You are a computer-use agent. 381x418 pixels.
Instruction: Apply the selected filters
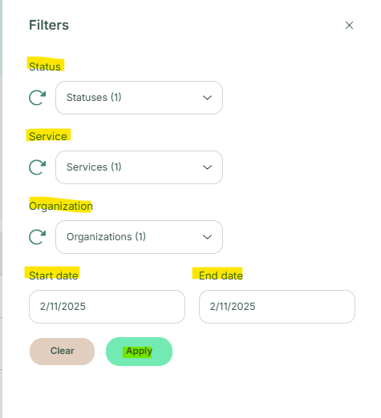point(139,352)
